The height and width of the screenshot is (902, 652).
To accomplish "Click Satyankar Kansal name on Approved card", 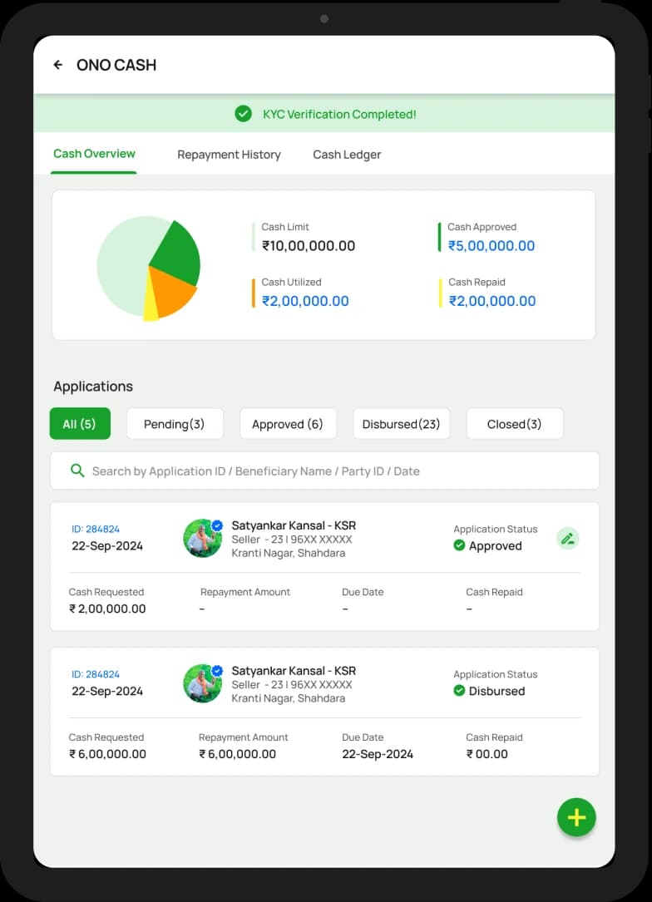I will [294, 525].
